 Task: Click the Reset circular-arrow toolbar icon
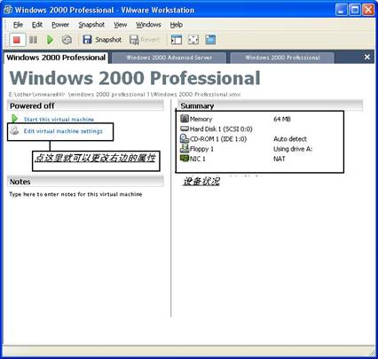(x=67, y=40)
